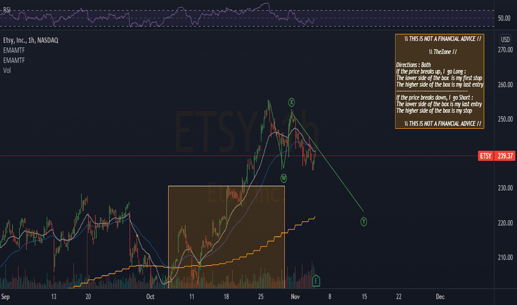
Task: Click the 260.00 price axis label
Action: (x=505, y=85)
